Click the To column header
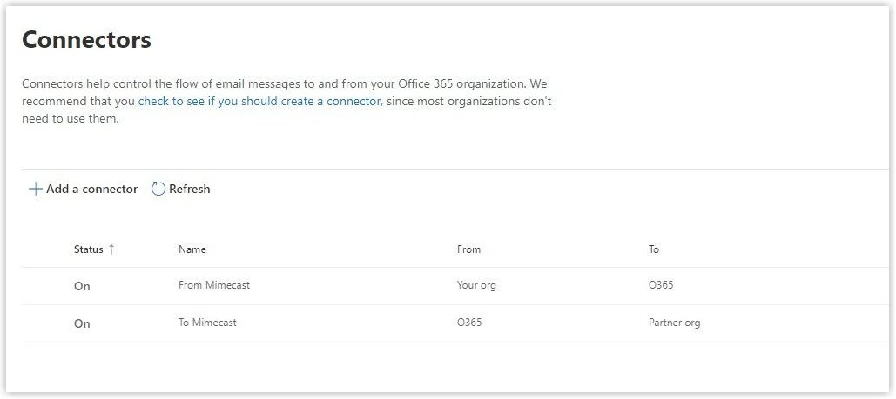Screen dimensions: 896x399 pos(654,249)
